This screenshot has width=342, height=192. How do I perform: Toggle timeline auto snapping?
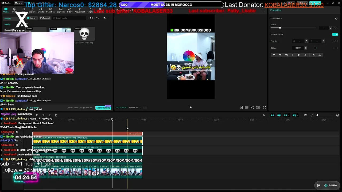[279, 115]
